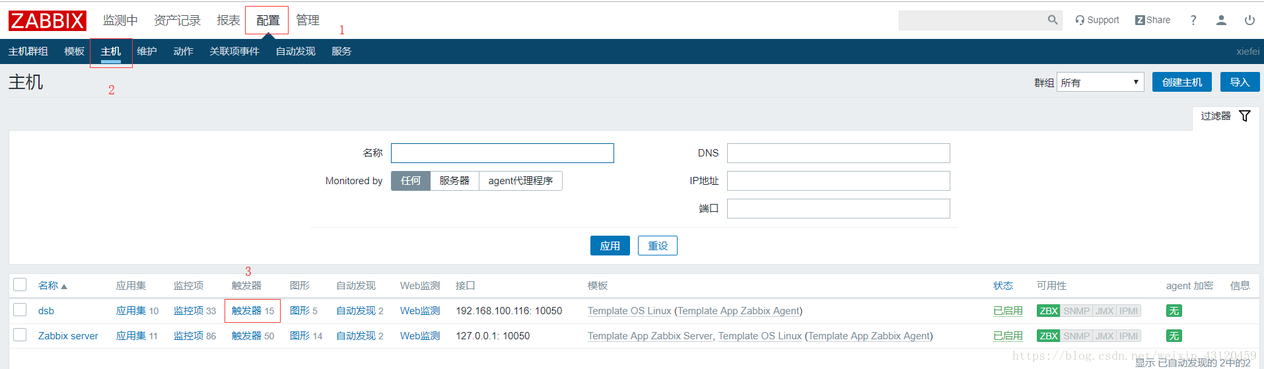The image size is (1264, 369).
Task: Open the 管理 menu
Action: 308,20
